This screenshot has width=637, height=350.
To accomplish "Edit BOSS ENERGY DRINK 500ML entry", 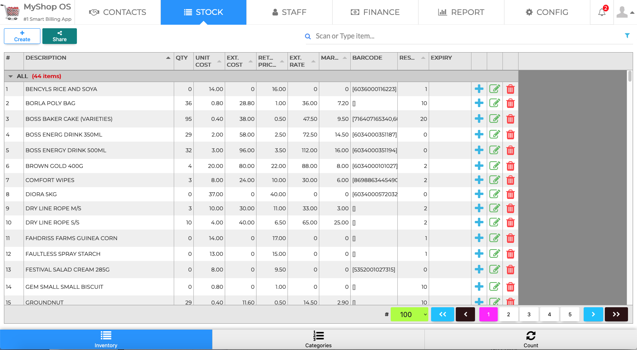I will (495, 150).
